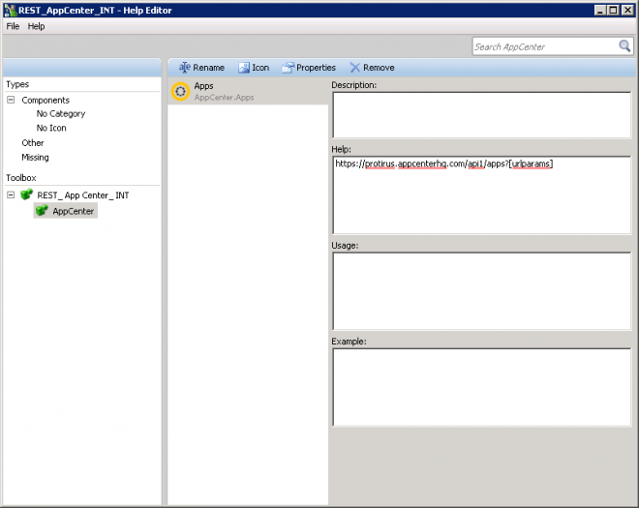639x508 pixels.
Task: Open the Help menu
Action: coord(36,26)
